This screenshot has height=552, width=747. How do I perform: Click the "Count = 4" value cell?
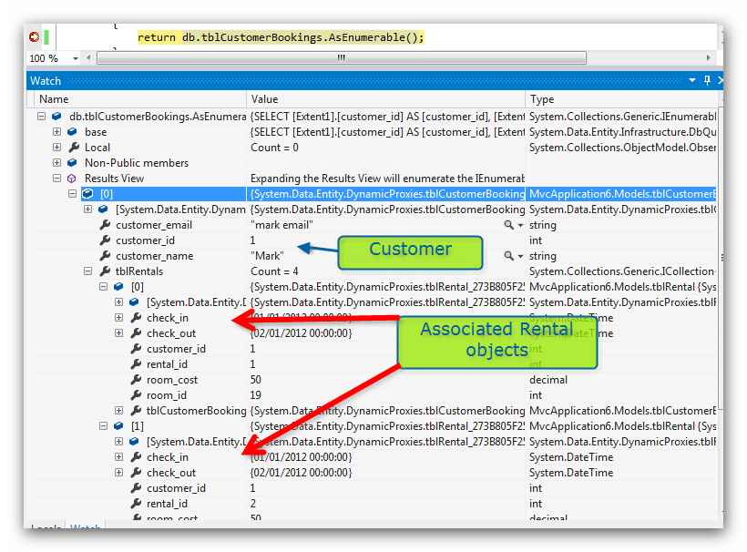point(274,271)
